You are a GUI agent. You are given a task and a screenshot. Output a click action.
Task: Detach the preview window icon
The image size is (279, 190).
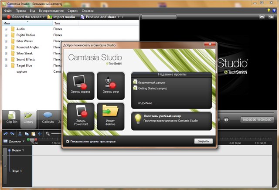pos(271,17)
